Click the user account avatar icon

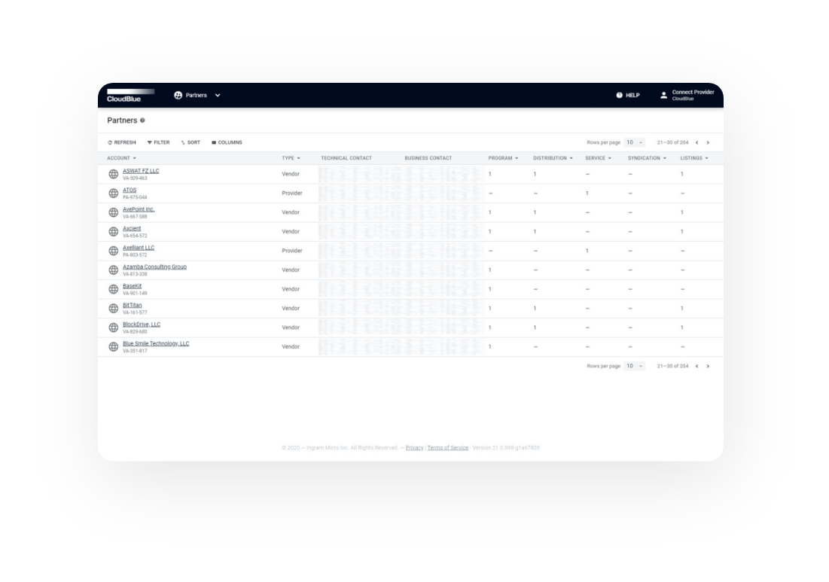coord(663,95)
